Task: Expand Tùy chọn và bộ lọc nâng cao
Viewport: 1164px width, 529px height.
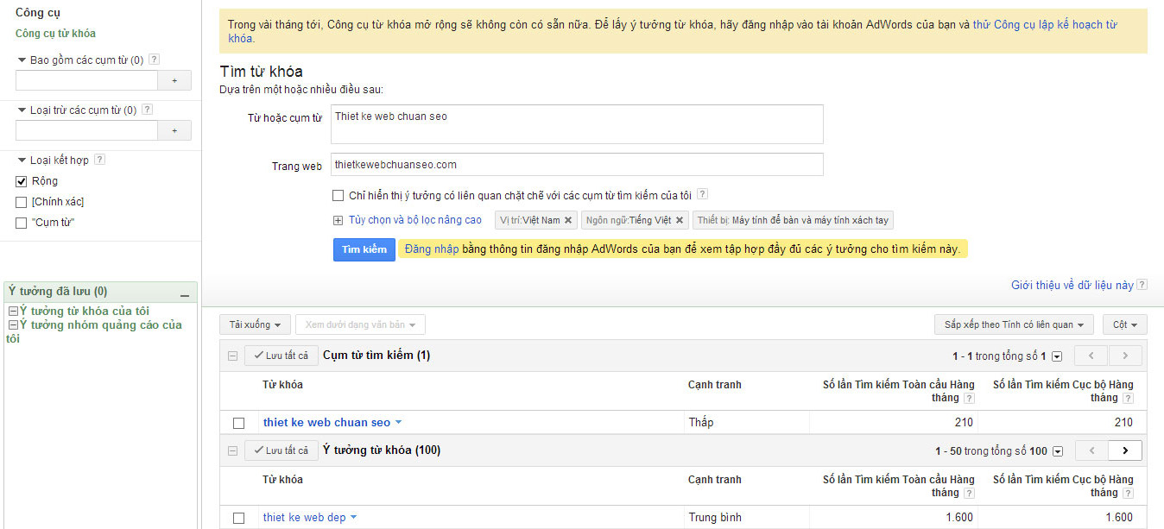Action: point(414,220)
